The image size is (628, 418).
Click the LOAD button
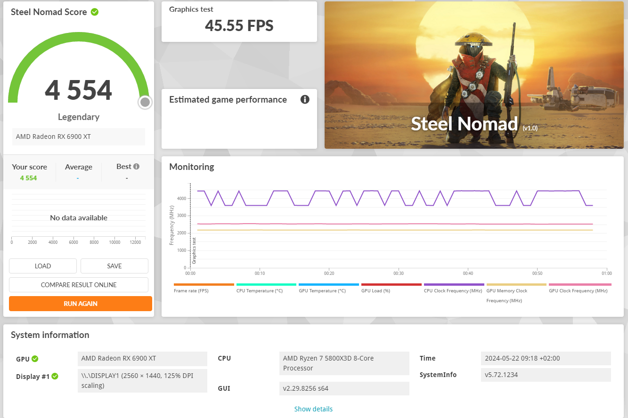pos(43,266)
